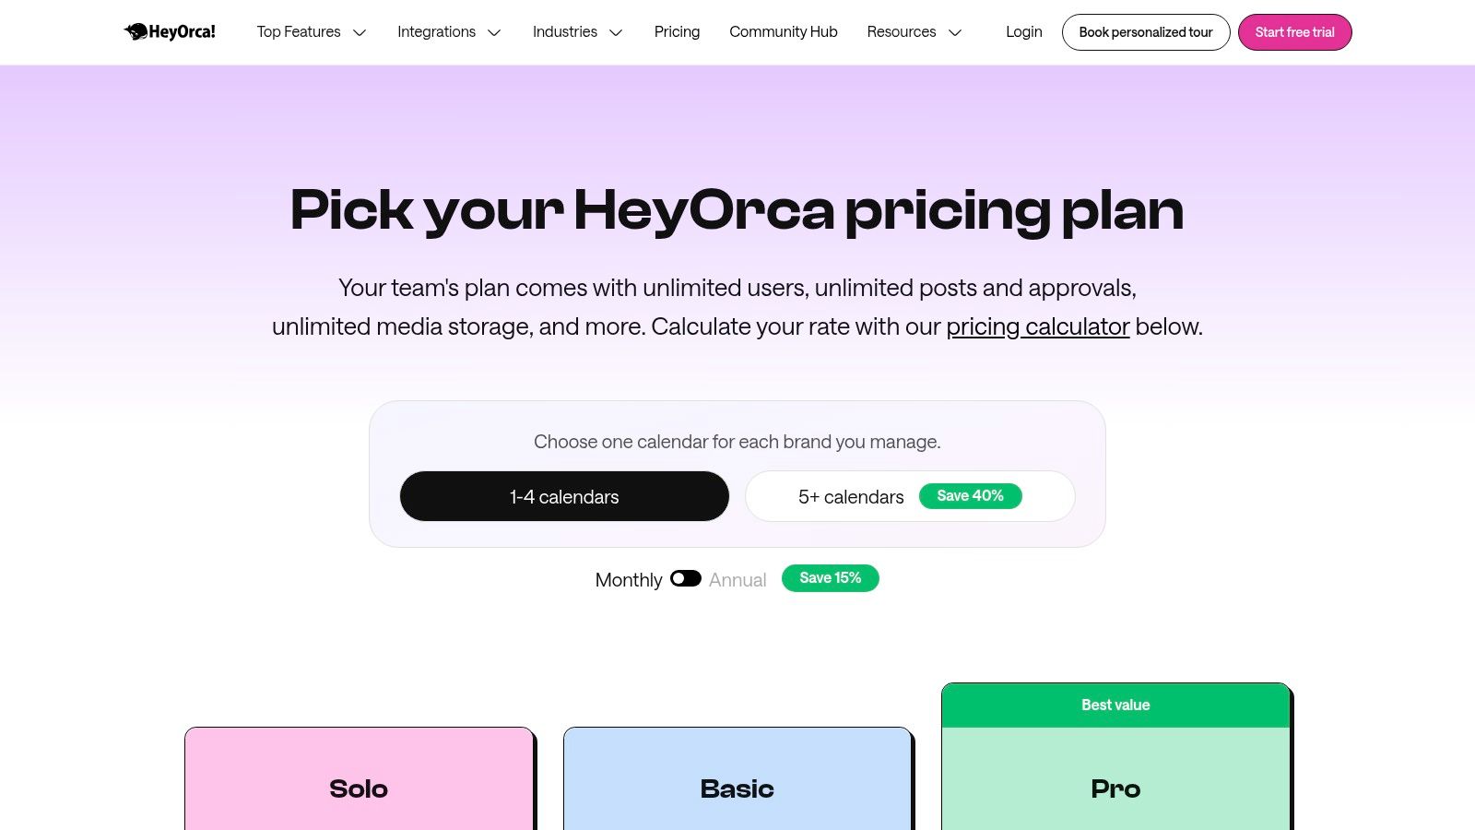Open the Integrations dropdown menu
The width and height of the screenshot is (1475, 830).
point(436,31)
